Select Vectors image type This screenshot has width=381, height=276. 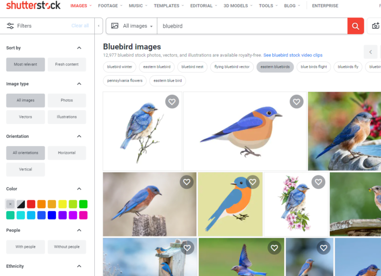coord(25,117)
